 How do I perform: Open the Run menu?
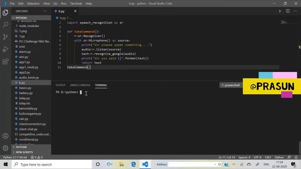[x=63, y=3]
